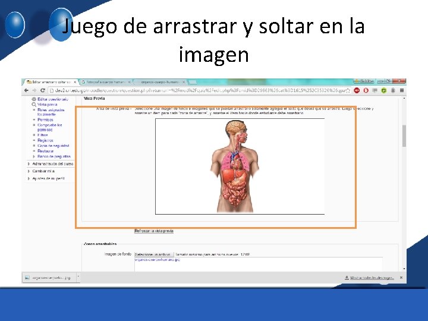This screenshot has width=428, height=321.
Task: Open the Registros link
Action: tap(45, 140)
